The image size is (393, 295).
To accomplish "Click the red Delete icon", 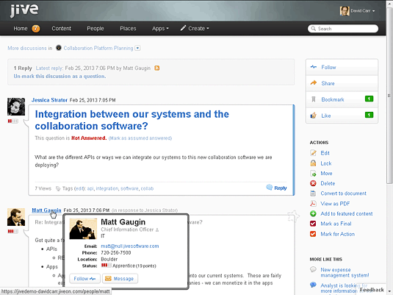I will [313, 183].
